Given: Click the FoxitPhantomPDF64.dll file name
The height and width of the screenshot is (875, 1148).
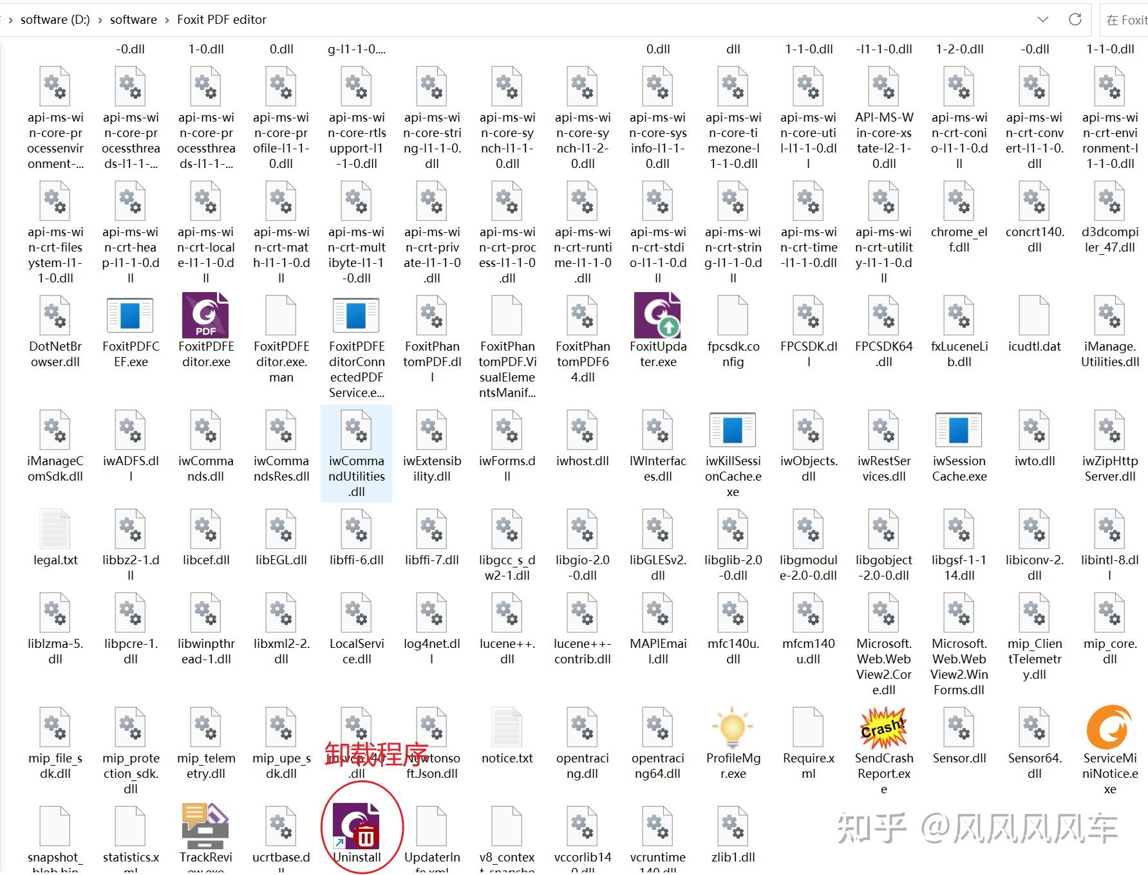Looking at the screenshot, I should (x=583, y=362).
